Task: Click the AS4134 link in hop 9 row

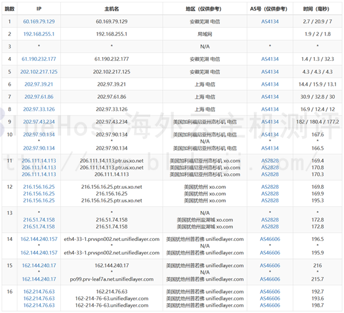Action: (270, 122)
